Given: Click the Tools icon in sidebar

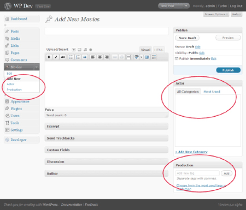Looking at the screenshot, I should [x=7, y=123].
